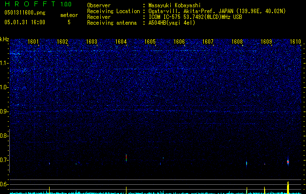This screenshot has height=194, width=306.
Task: Click the kHz axis unit label
Action: [x=4, y=39]
